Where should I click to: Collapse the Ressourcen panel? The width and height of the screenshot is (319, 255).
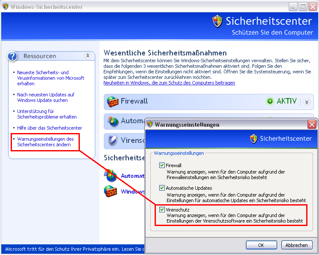point(88,56)
